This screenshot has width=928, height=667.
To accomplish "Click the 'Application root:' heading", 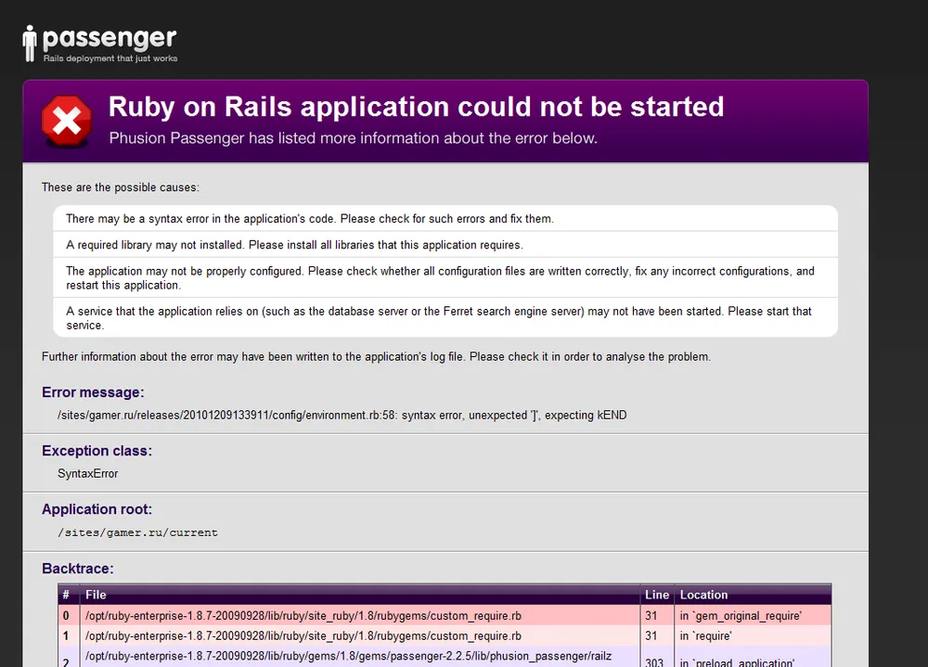I will (97, 509).
